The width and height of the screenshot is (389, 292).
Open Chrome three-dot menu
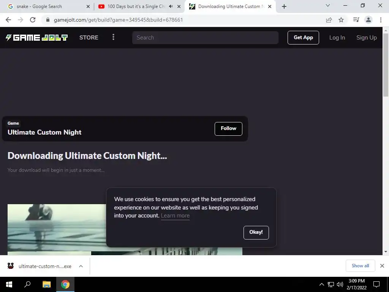(x=381, y=20)
